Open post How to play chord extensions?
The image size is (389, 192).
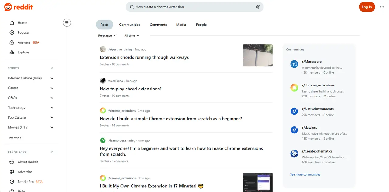point(131,89)
